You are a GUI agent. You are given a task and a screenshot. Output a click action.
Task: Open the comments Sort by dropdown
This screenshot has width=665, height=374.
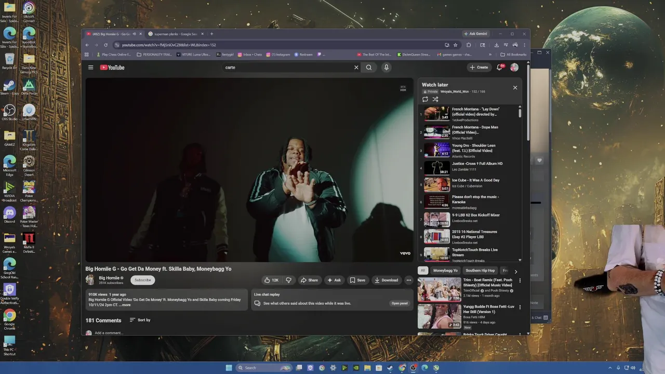140,320
